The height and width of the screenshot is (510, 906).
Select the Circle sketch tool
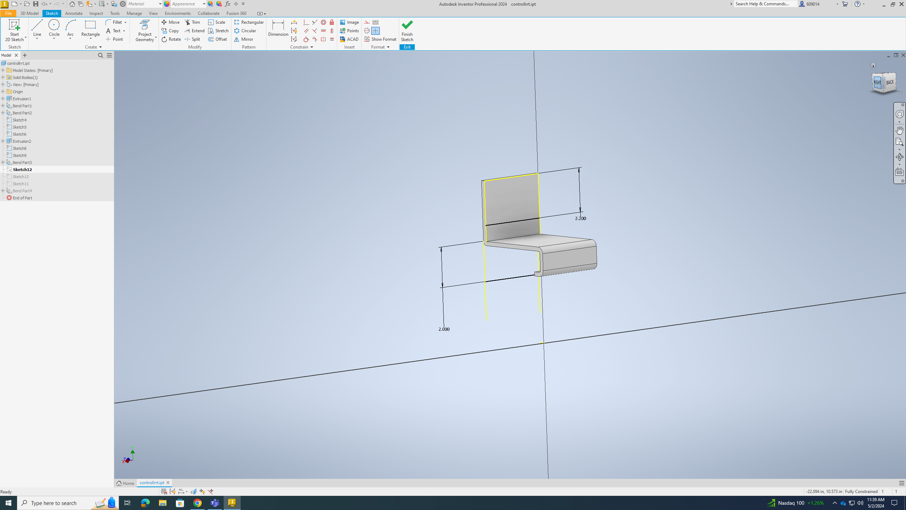click(54, 28)
